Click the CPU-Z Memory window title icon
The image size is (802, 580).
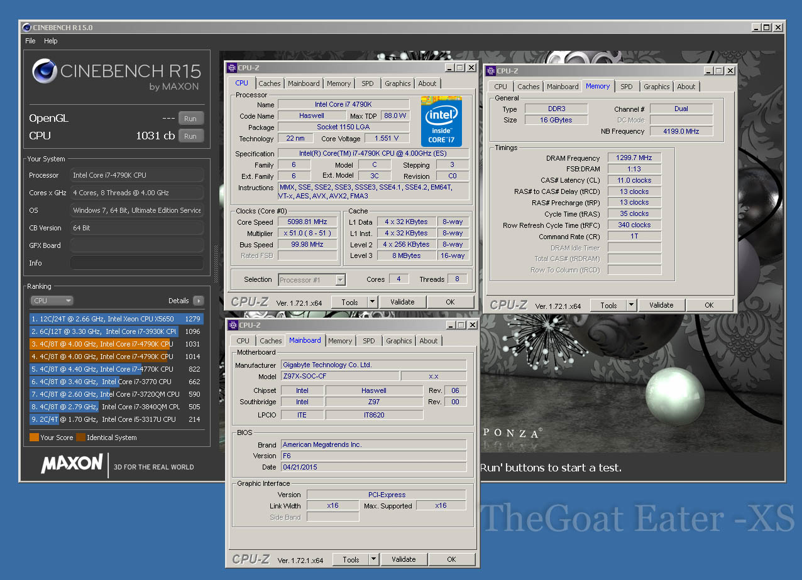tap(491, 71)
